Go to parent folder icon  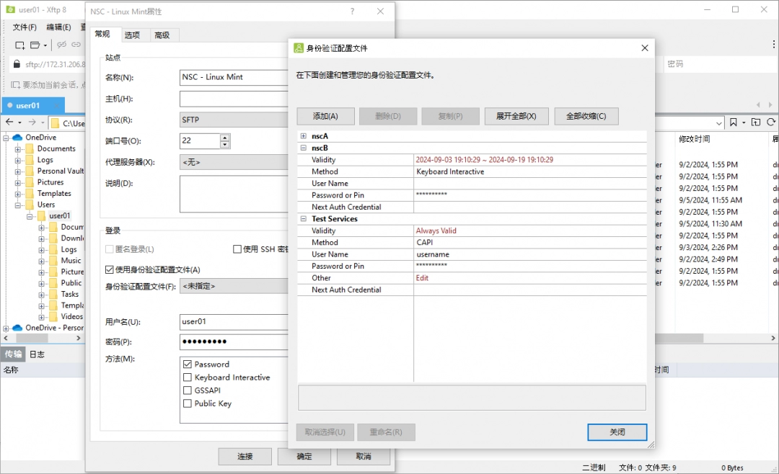pyautogui.click(x=755, y=122)
